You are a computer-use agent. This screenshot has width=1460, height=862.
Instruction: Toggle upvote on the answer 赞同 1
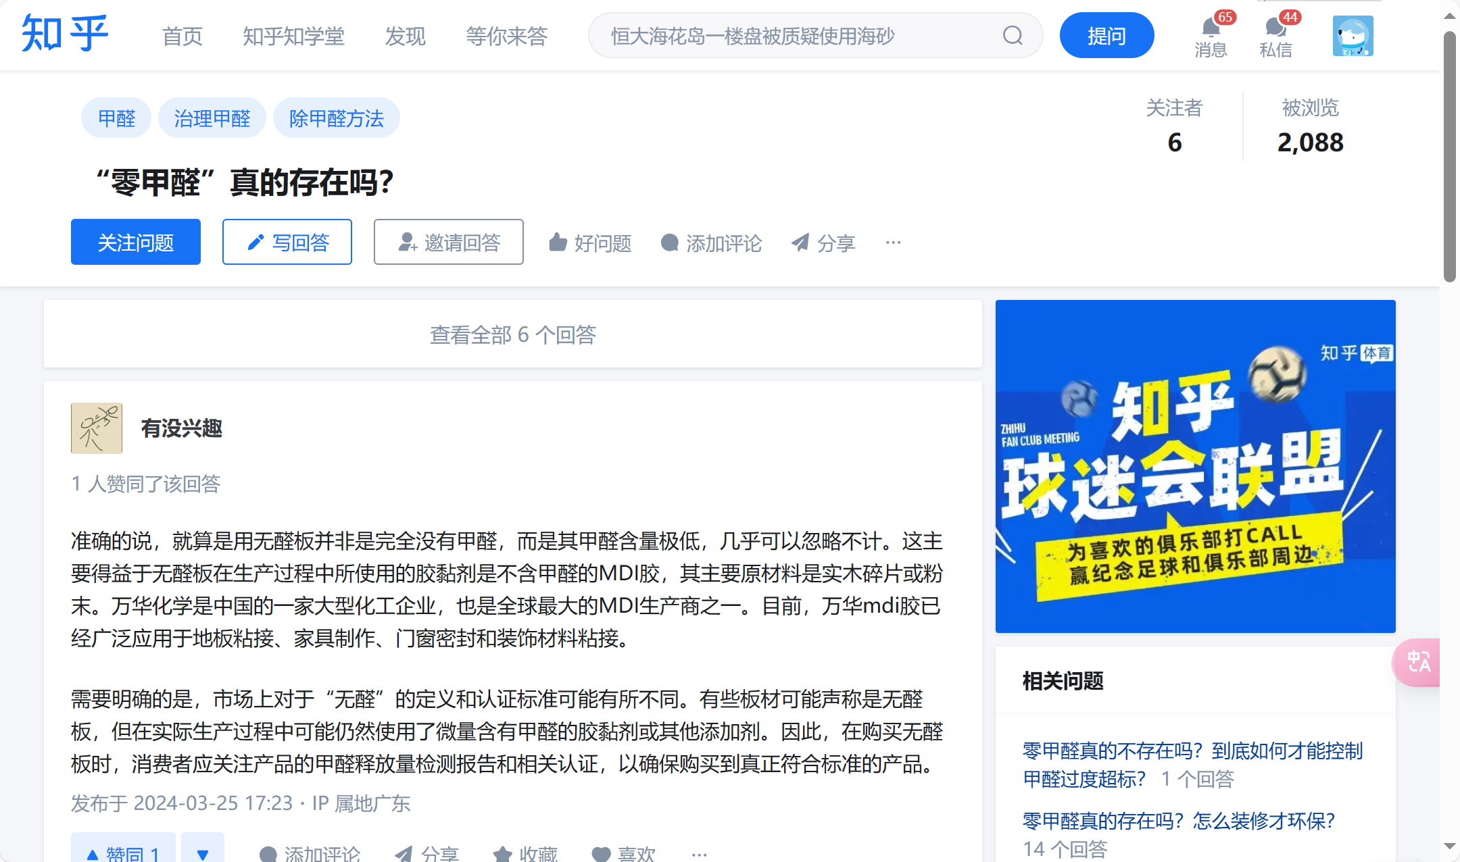click(124, 853)
